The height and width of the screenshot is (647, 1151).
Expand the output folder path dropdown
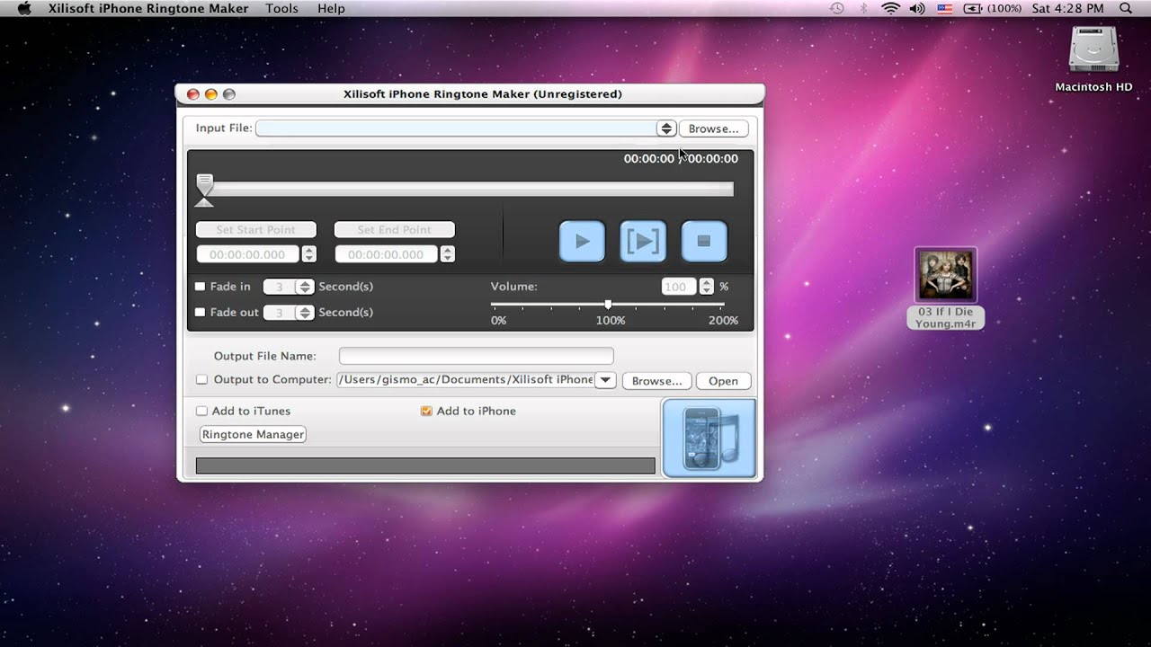tap(605, 380)
